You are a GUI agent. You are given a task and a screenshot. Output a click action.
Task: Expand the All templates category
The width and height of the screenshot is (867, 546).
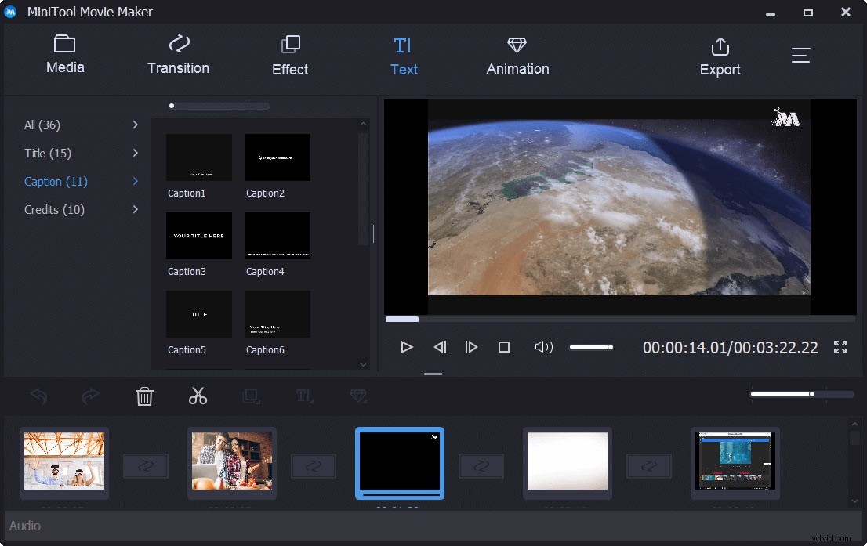pos(42,125)
